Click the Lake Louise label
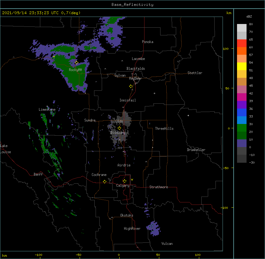This screenshot has width=265, height=259. pyautogui.click(x=6, y=149)
